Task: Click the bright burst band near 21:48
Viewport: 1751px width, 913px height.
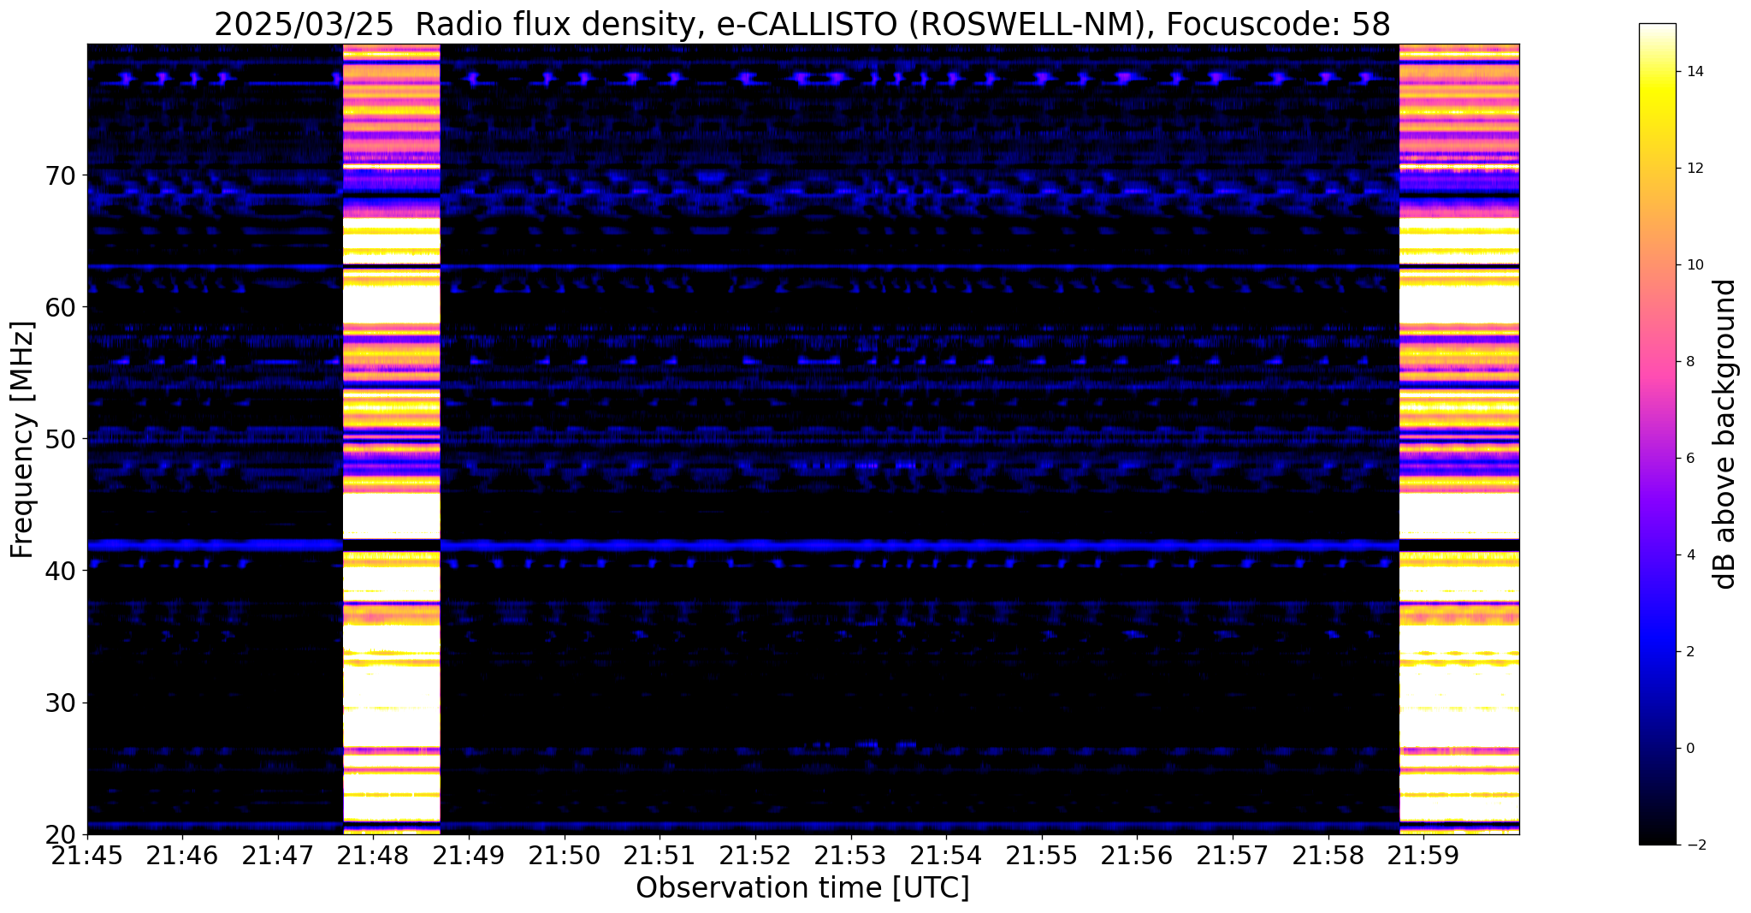Action: click(x=392, y=439)
